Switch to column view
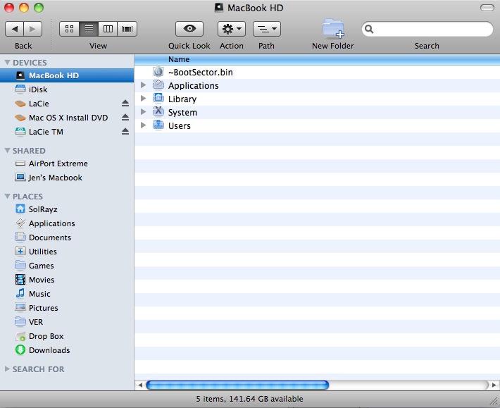500x408 pixels. (x=108, y=29)
